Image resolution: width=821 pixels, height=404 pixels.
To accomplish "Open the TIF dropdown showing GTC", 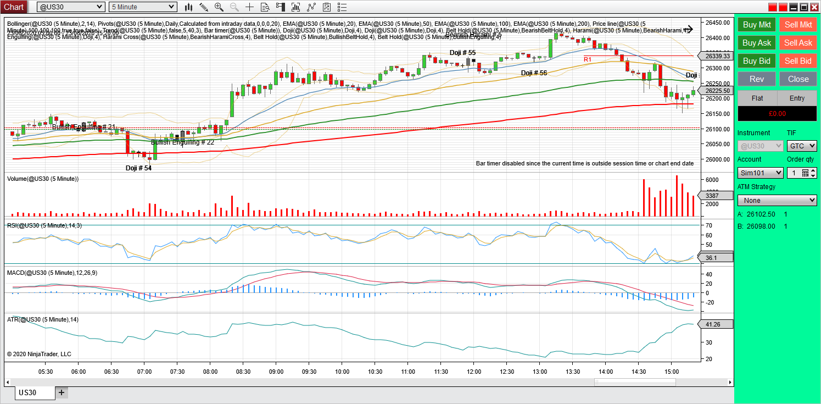I will click(x=801, y=146).
